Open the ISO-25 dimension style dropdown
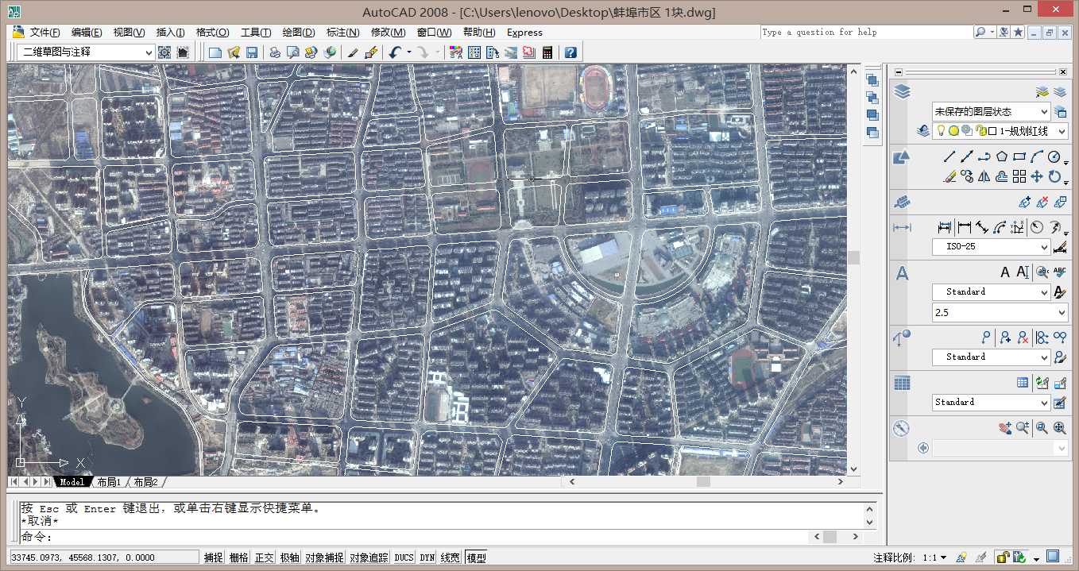The height and width of the screenshot is (571, 1079). point(991,247)
